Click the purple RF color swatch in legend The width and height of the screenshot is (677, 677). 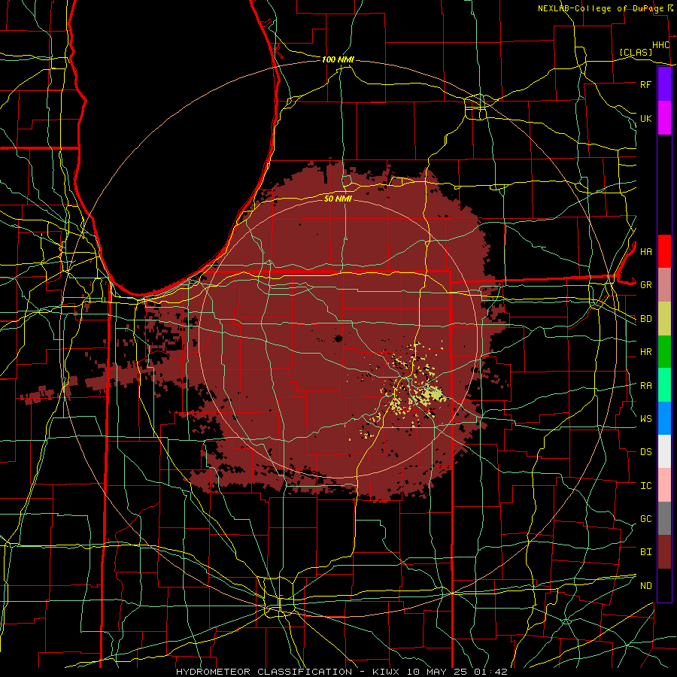click(x=664, y=84)
